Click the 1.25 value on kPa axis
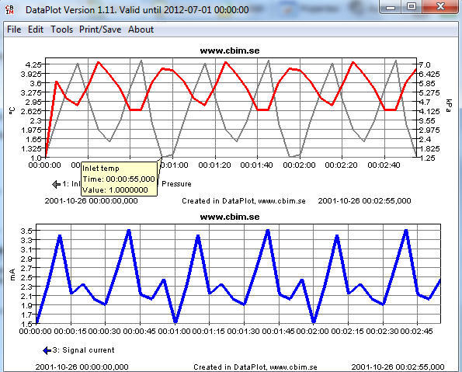The width and height of the screenshot is (462, 372). (x=427, y=158)
